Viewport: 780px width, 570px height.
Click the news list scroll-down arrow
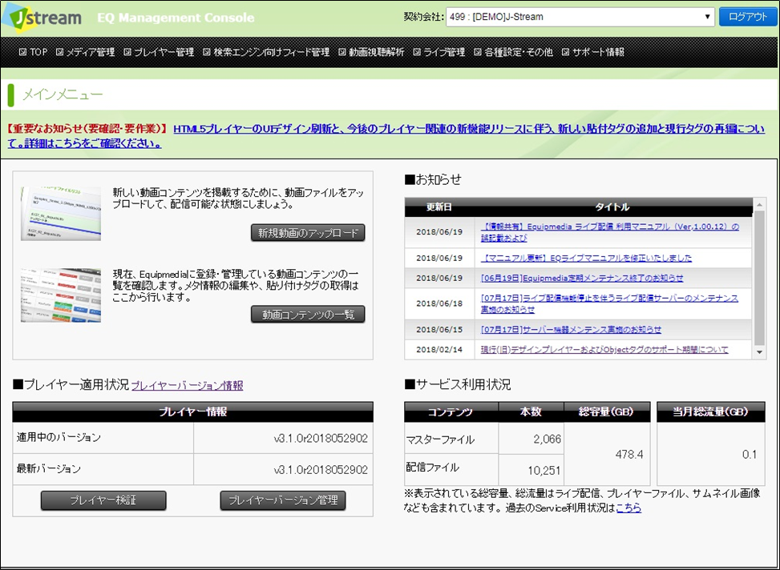click(759, 351)
